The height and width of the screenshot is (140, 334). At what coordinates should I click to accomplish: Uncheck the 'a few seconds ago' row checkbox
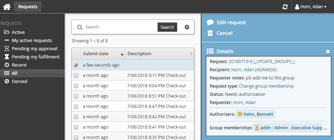(76, 65)
